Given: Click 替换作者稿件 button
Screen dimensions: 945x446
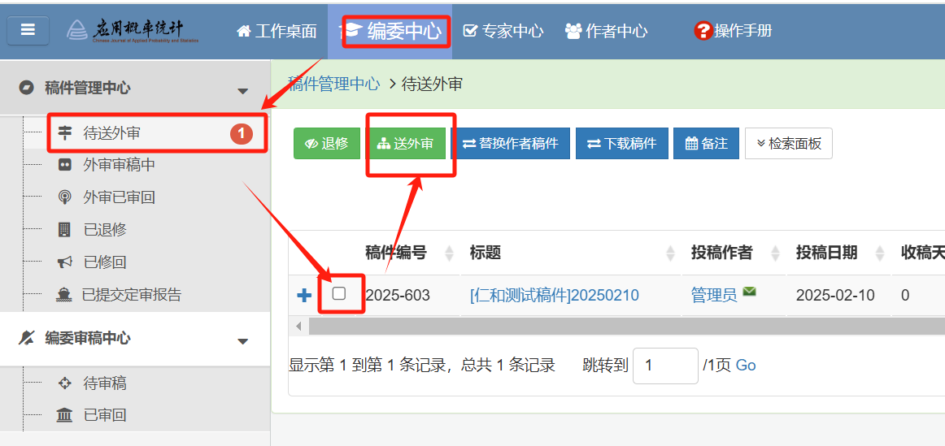Looking at the screenshot, I should [511, 143].
